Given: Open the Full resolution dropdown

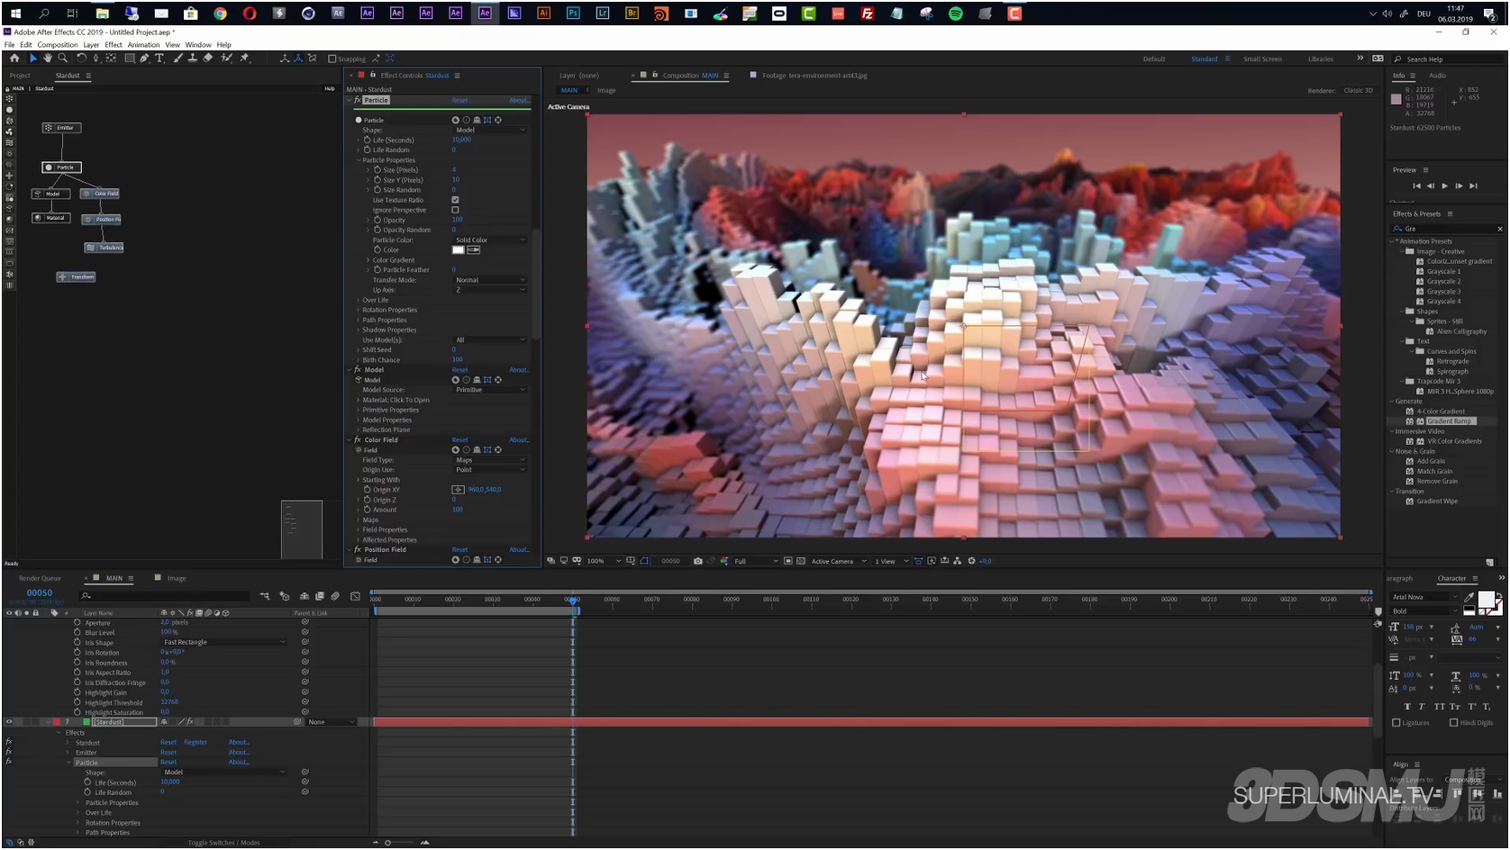Looking at the screenshot, I should tap(755, 561).
